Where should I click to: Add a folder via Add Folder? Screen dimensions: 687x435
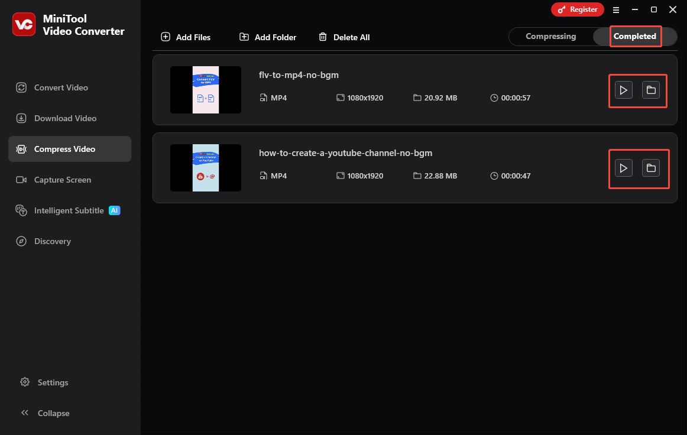tap(267, 37)
